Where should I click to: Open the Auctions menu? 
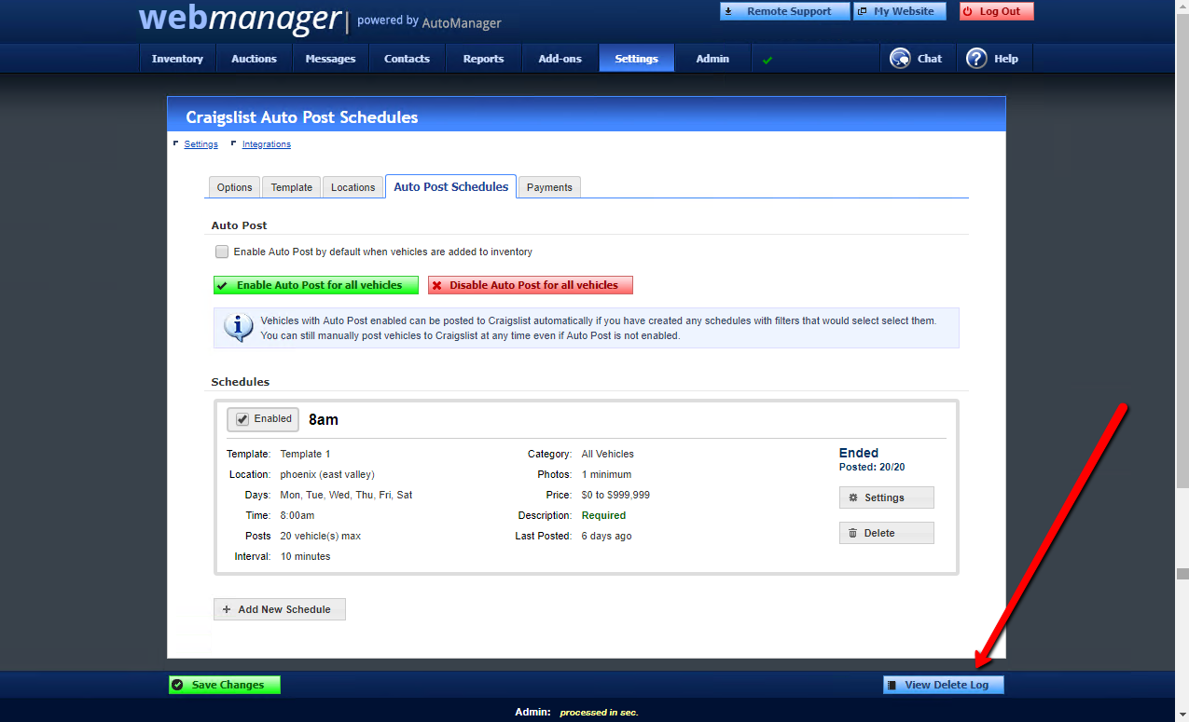click(x=254, y=59)
